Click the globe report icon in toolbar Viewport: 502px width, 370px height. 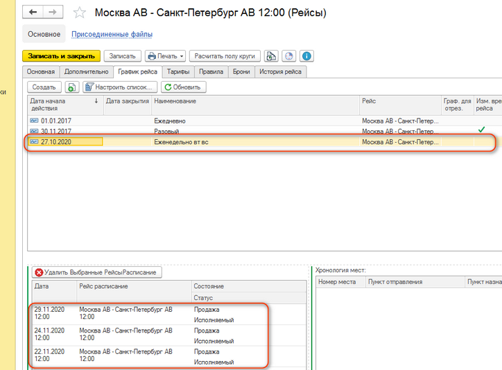(x=288, y=56)
